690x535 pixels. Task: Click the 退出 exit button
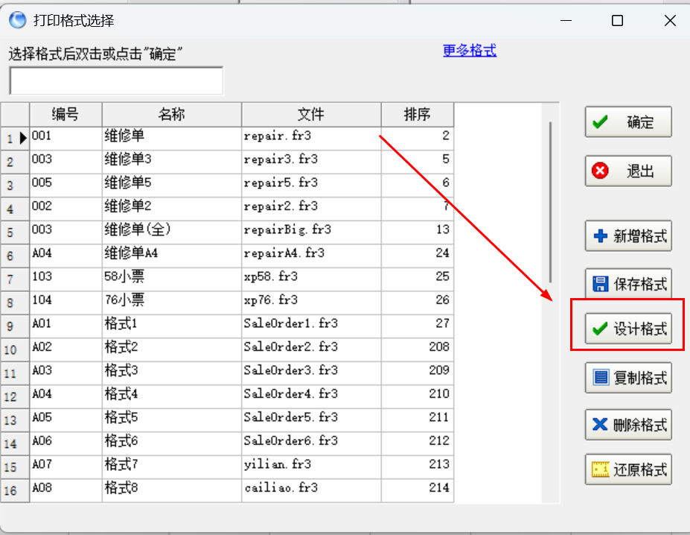(628, 171)
